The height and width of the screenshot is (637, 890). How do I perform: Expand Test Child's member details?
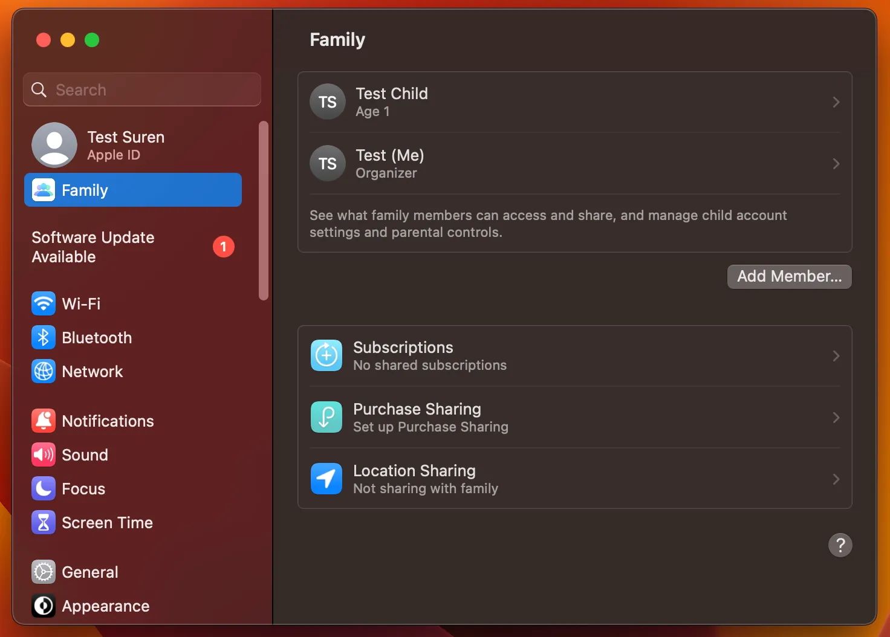[574, 102]
